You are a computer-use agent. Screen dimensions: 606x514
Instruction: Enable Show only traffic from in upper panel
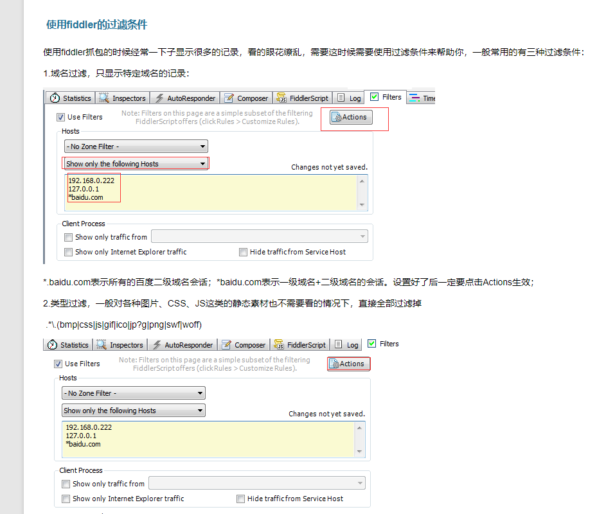[68, 237]
